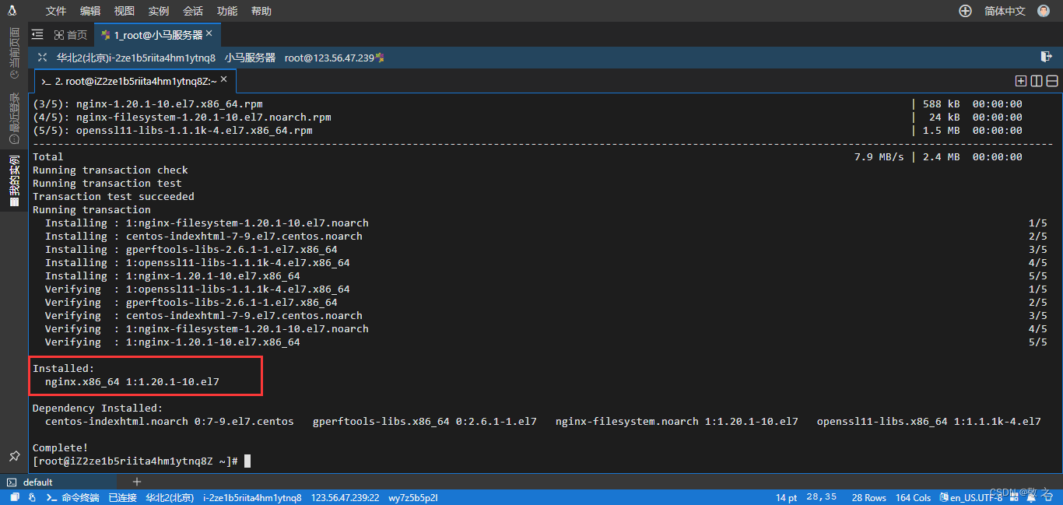This screenshot has height=505, width=1063.
Task: Add a new terminal pane with plus box icon
Action: click(1021, 81)
